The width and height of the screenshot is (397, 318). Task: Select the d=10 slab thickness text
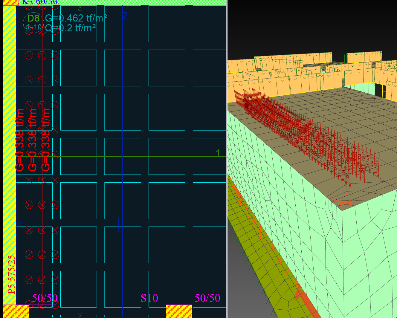(x=33, y=27)
